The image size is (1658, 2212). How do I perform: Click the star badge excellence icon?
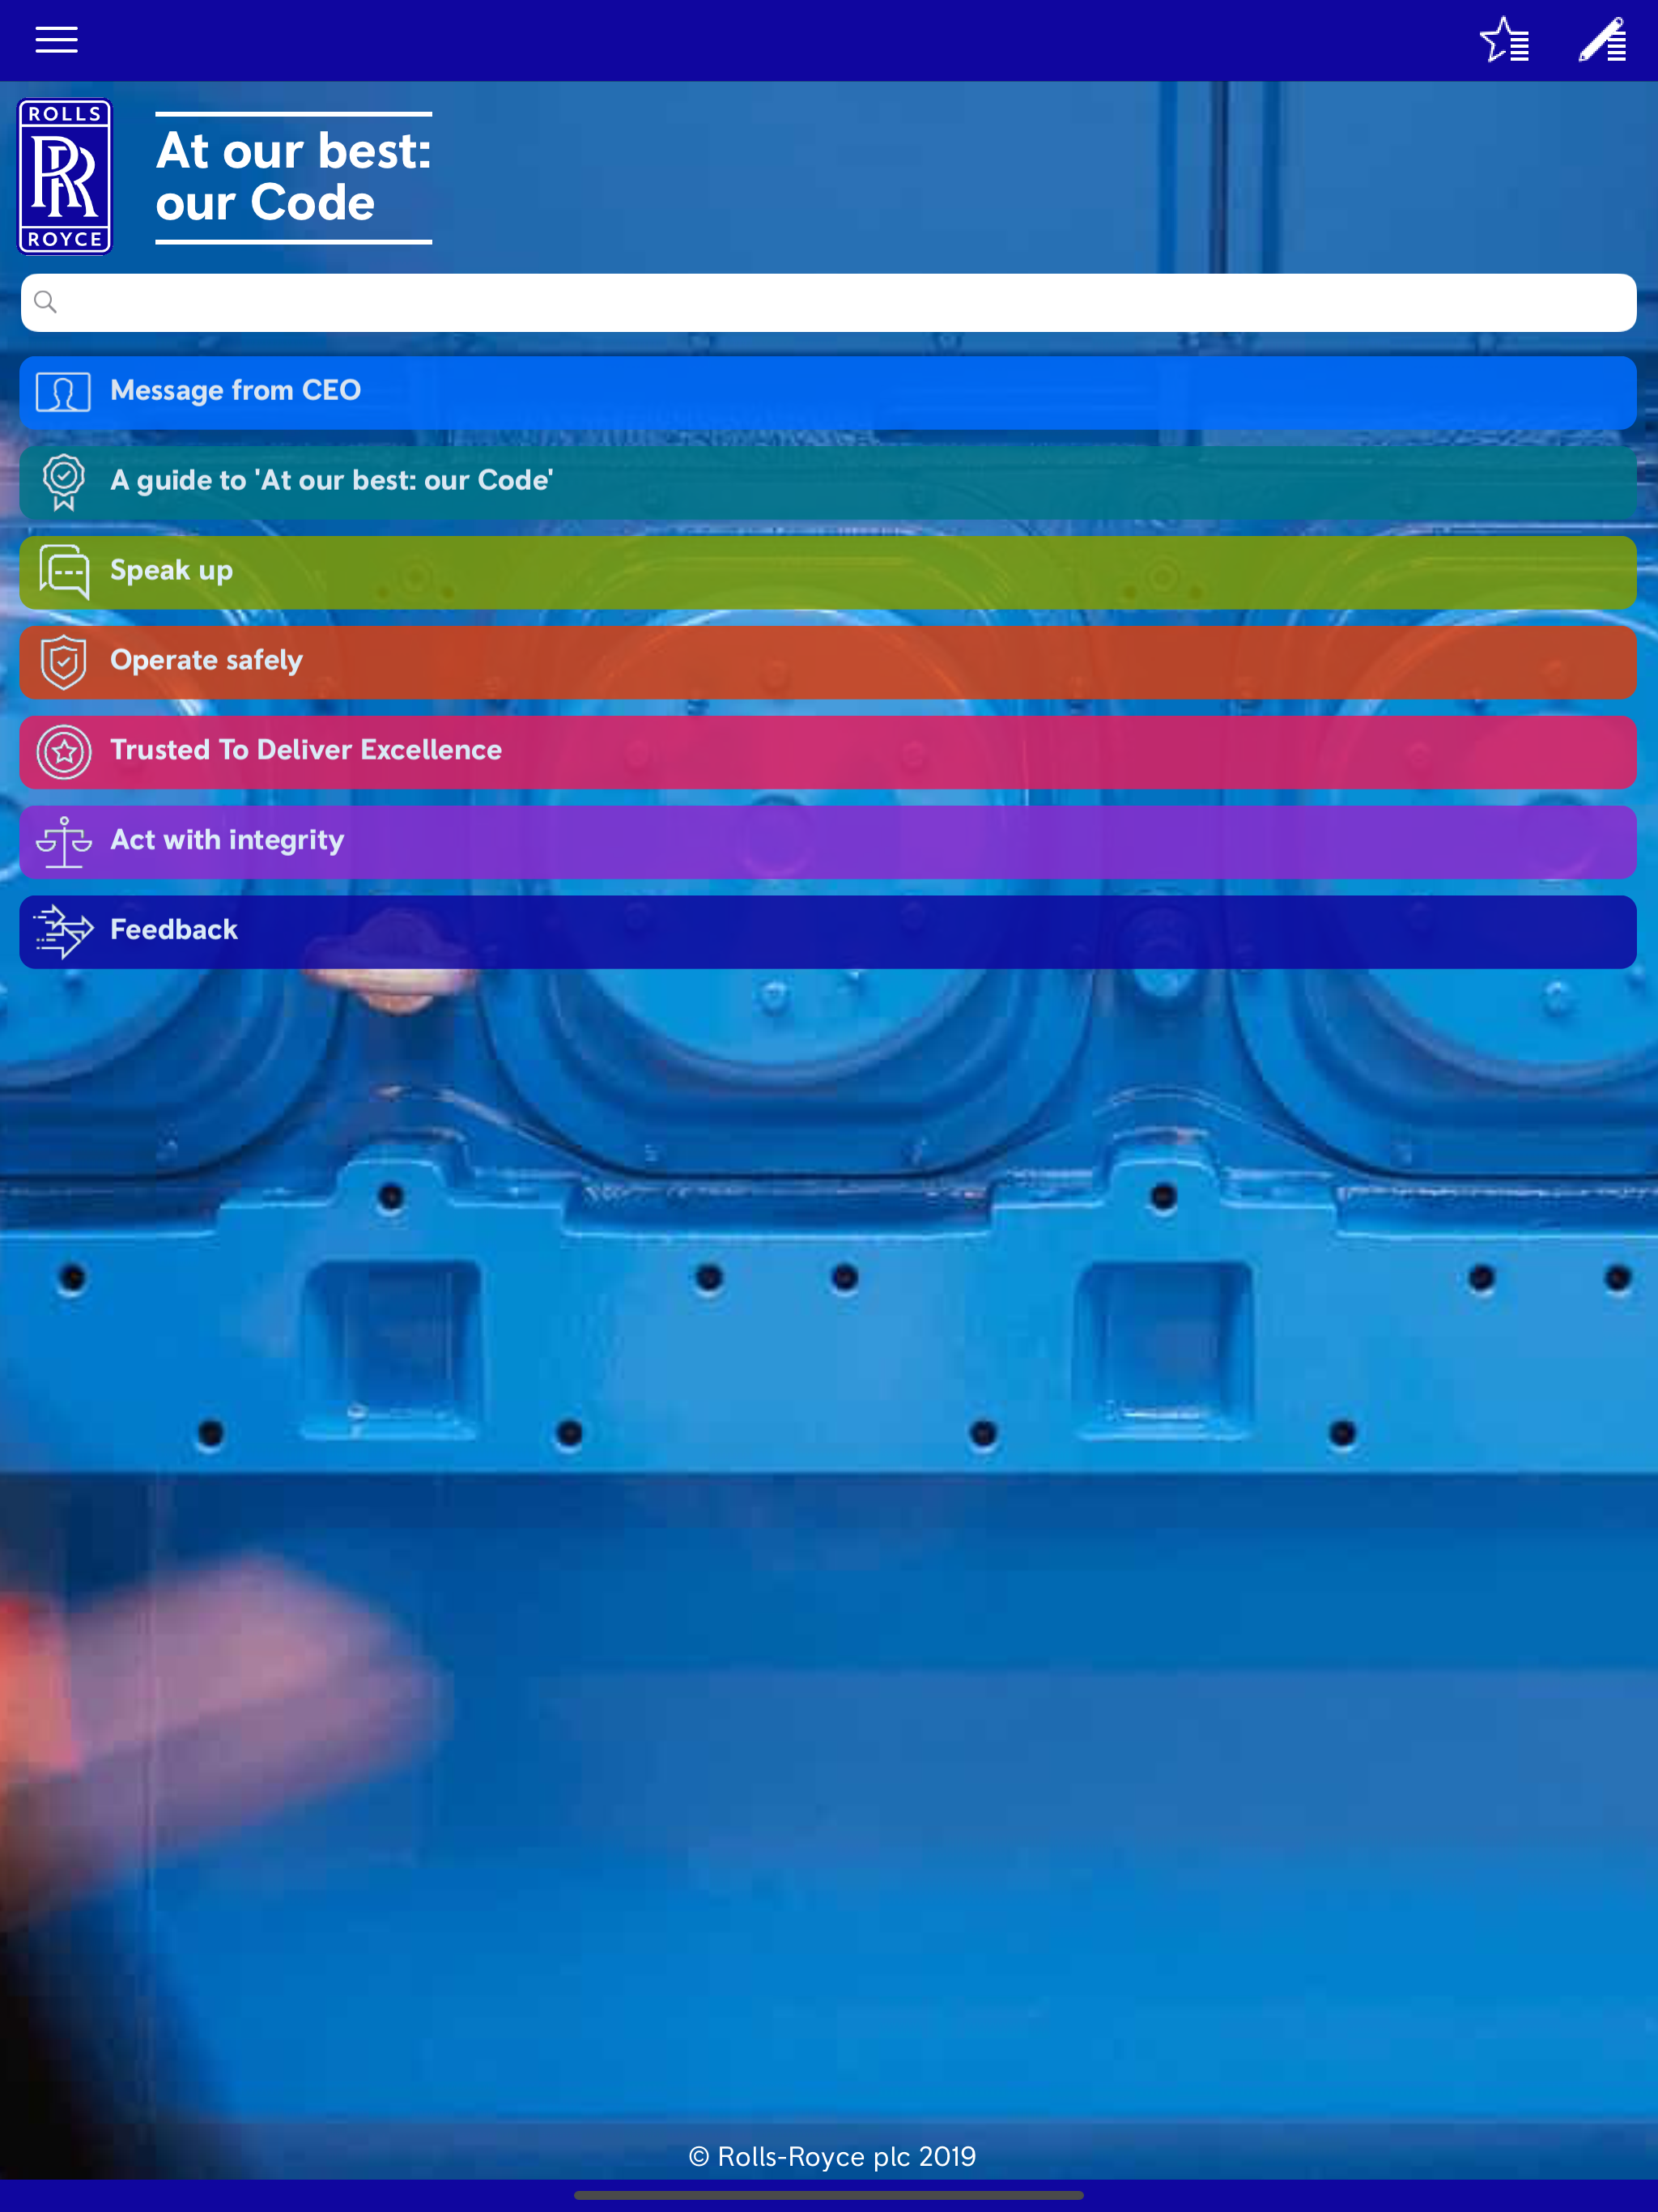coord(64,752)
